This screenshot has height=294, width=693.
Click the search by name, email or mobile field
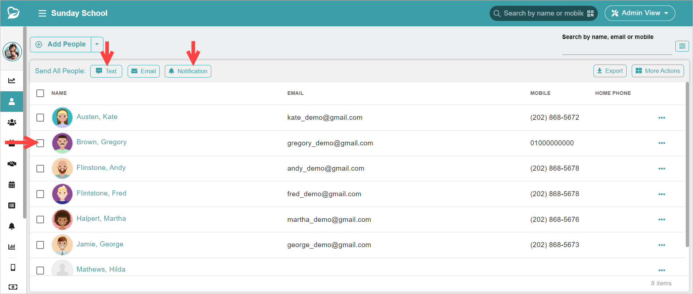point(617,48)
